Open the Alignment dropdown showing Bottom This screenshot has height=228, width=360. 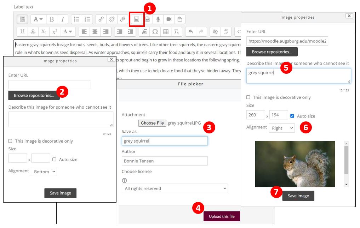(44, 172)
